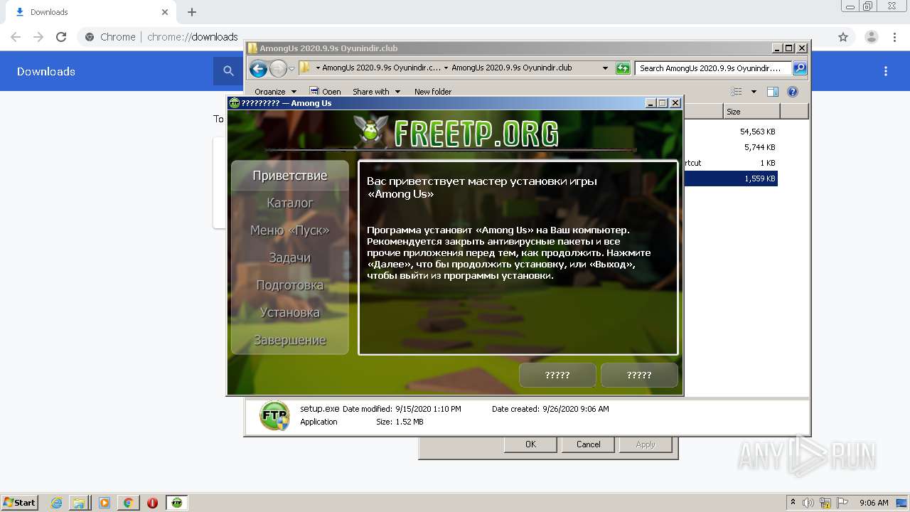The width and height of the screenshot is (910, 512).
Task: Select the Подготовка installer step
Action: point(290,285)
